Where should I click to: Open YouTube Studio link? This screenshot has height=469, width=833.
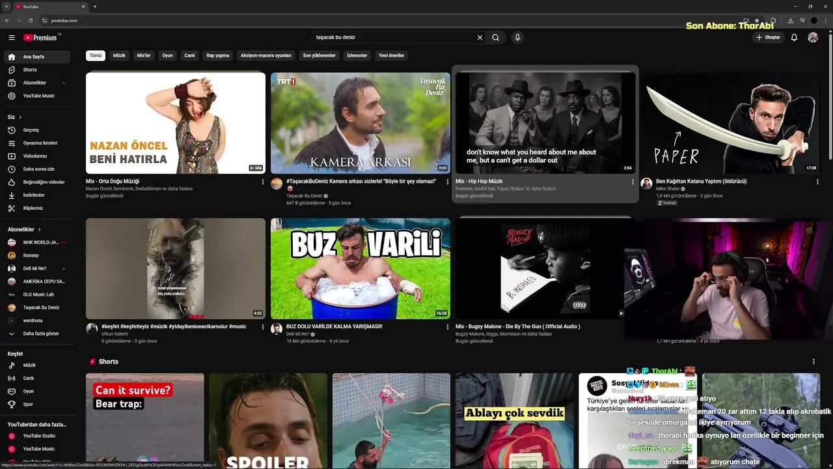(x=38, y=436)
